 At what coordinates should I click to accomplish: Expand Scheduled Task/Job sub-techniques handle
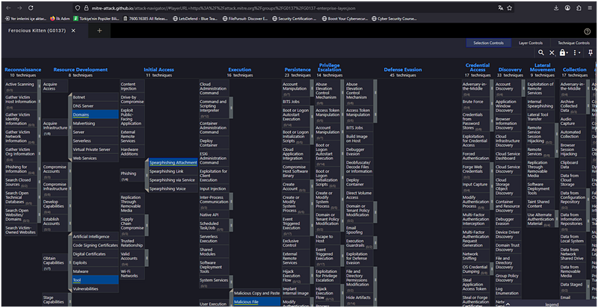231,225
